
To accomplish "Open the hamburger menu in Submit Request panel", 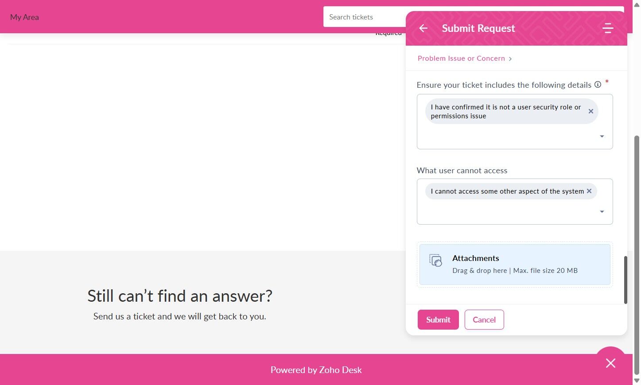I will coord(608,28).
